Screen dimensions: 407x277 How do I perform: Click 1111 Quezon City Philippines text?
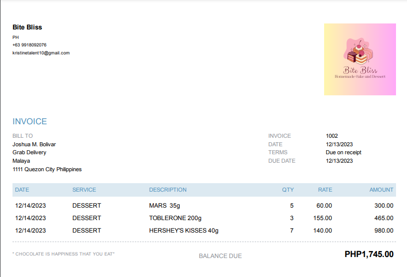pyautogui.click(x=47, y=169)
